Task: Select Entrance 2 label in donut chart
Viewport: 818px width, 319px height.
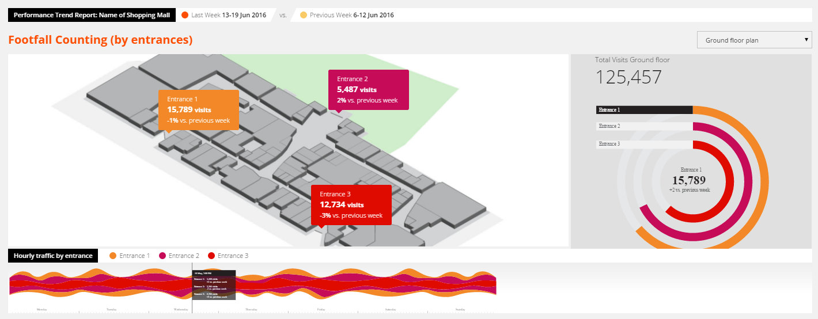Action: (644, 126)
